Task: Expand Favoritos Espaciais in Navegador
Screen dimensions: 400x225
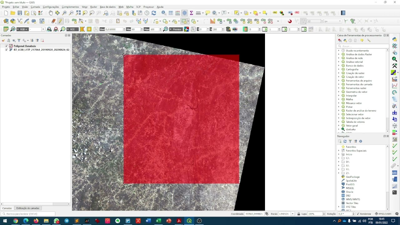Action: [339, 151]
